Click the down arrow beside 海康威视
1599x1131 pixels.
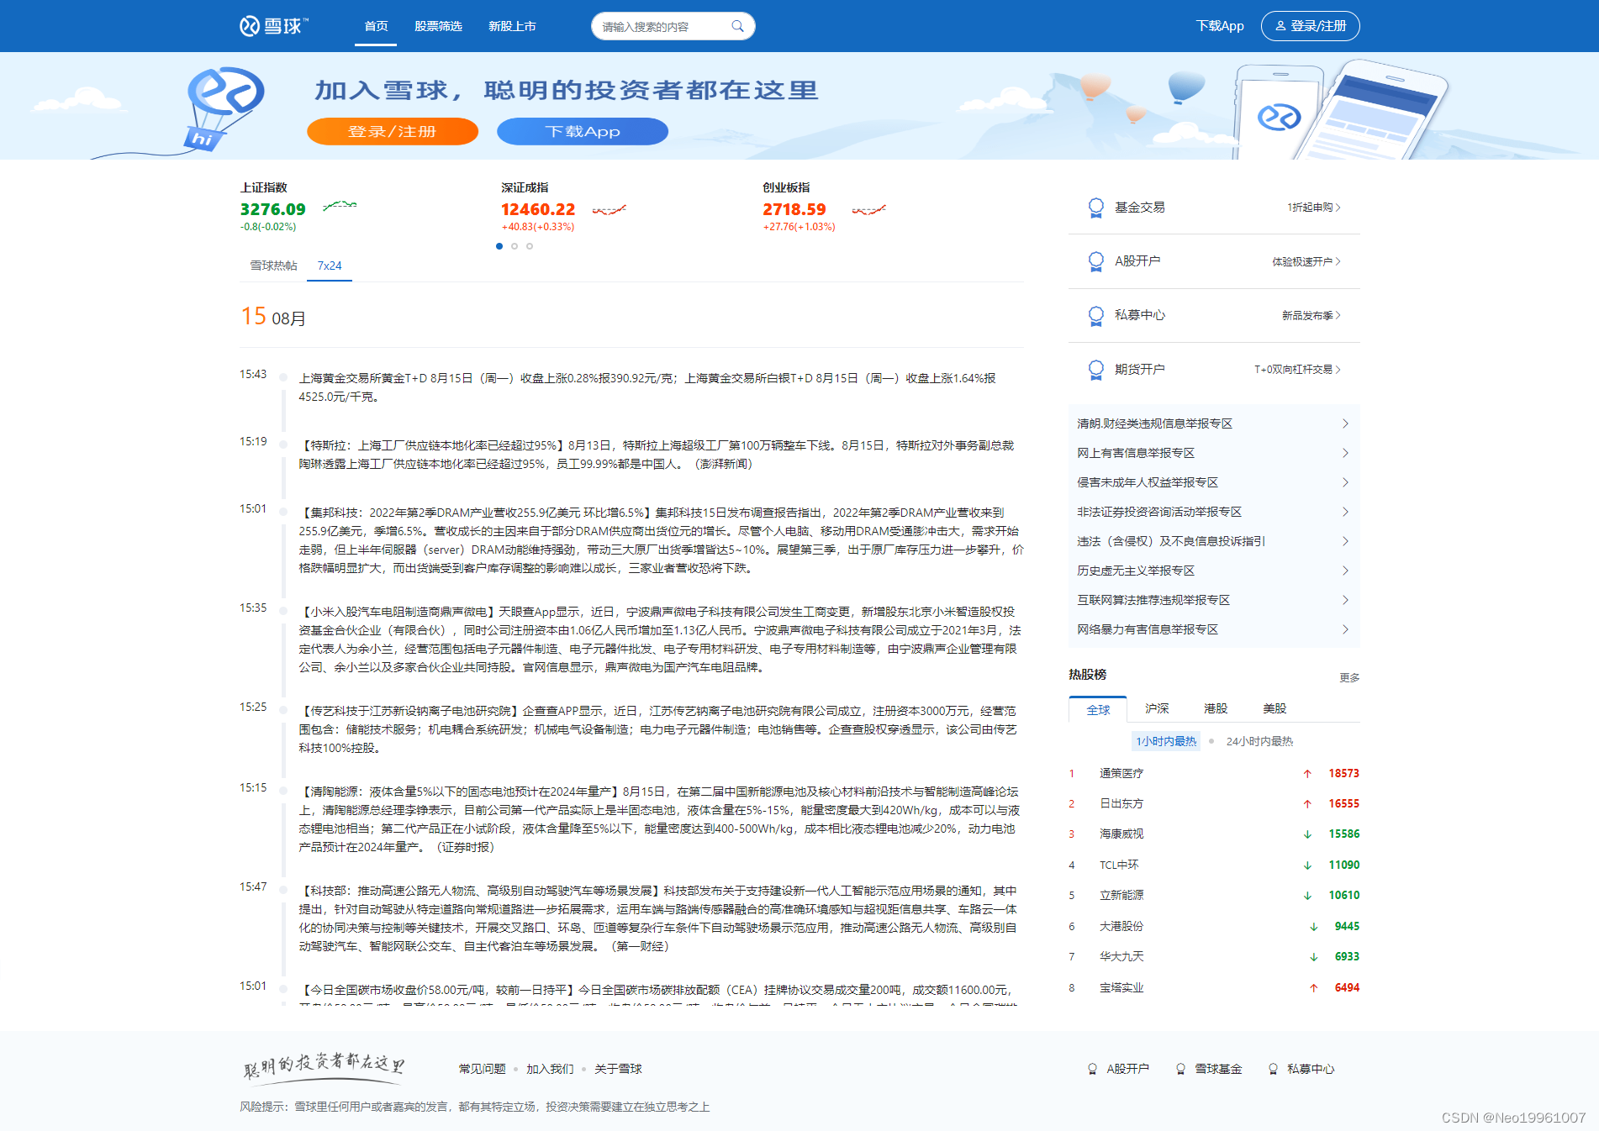coord(1307,834)
